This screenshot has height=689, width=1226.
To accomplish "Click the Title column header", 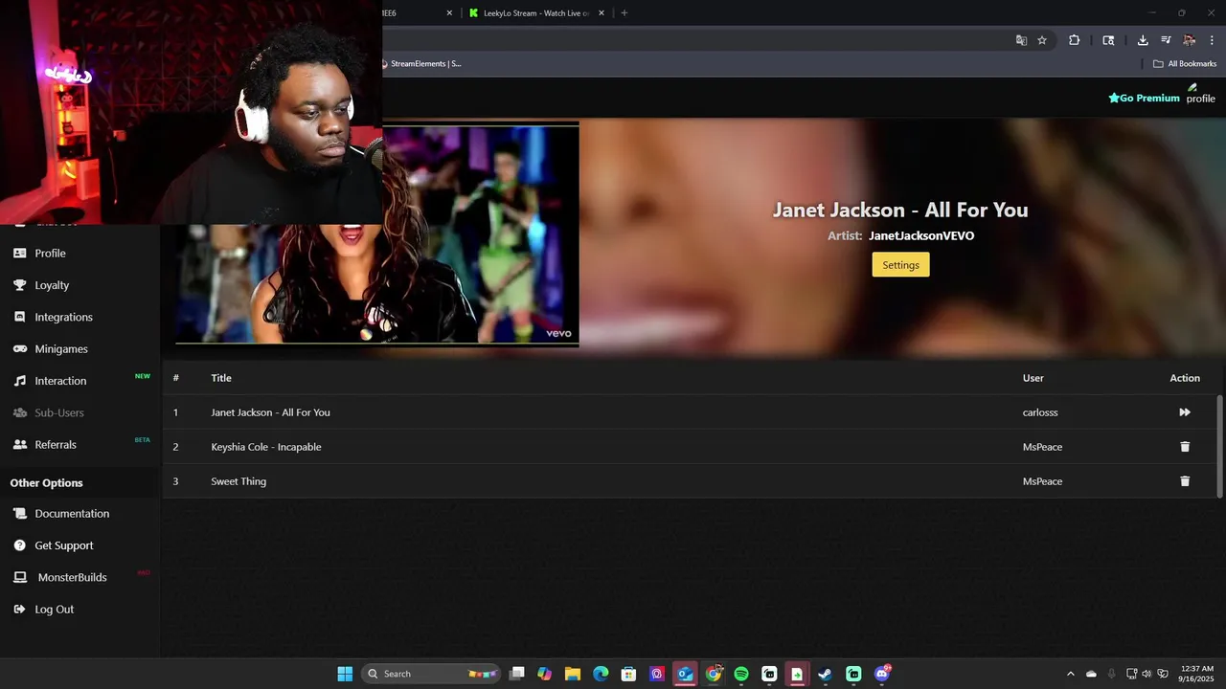I will coord(221,378).
